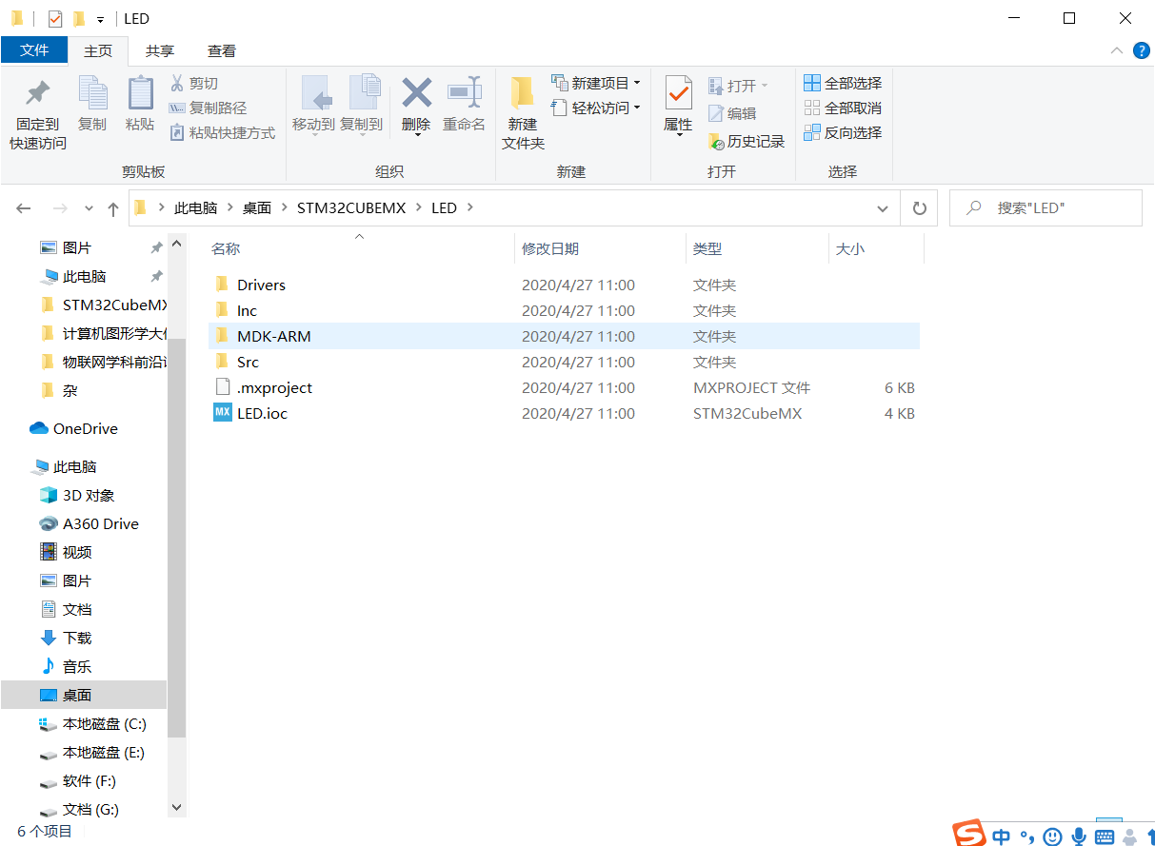Screen dimensions: 1155x846
Task: Select the Inc folder
Action: [564, 310]
